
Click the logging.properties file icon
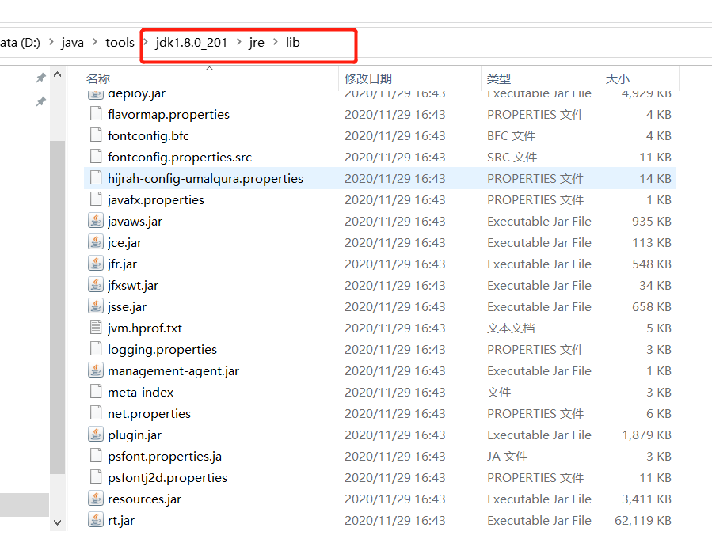tap(96, 348)
